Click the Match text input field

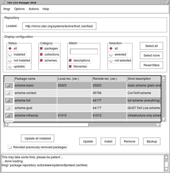pos(84,51)
